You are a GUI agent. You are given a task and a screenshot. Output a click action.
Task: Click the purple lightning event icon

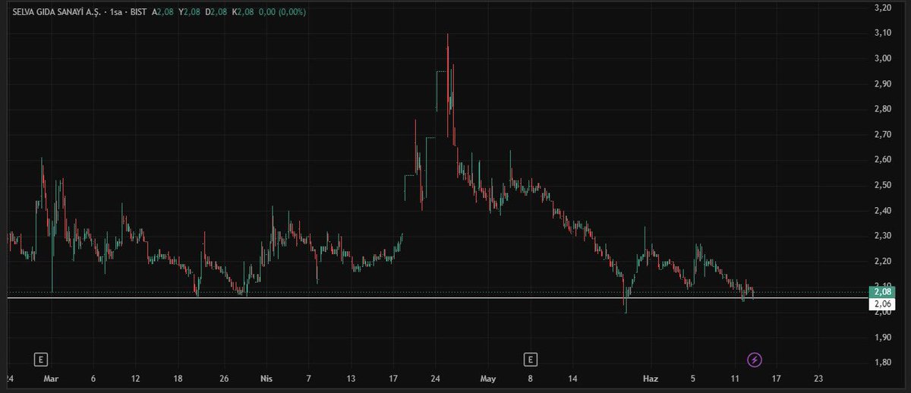pos(755,359)
